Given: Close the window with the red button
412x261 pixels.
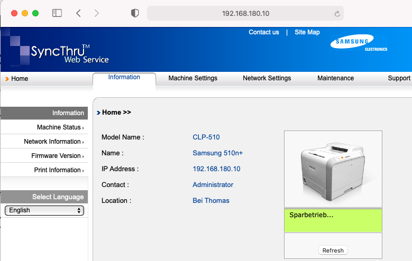Looking at the screenshot, I should (x=14, y=13).
